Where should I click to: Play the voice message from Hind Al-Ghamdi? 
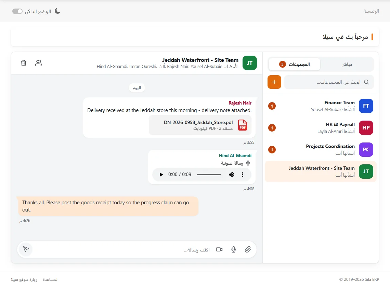pos(161,175)
